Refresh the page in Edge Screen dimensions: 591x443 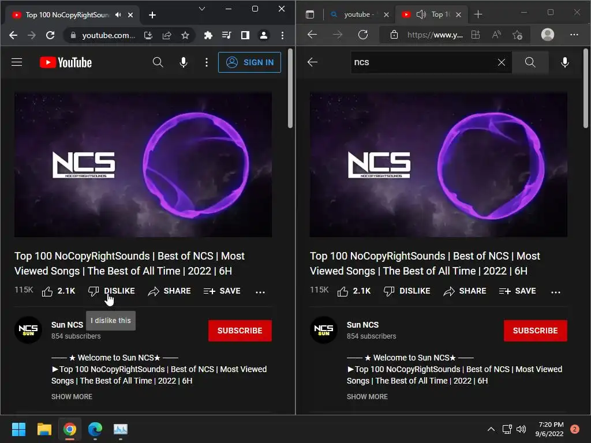click(363, 35)
